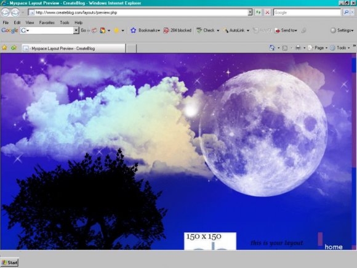
Task: Click the Google live search box
Action: [x=307, y=12]
